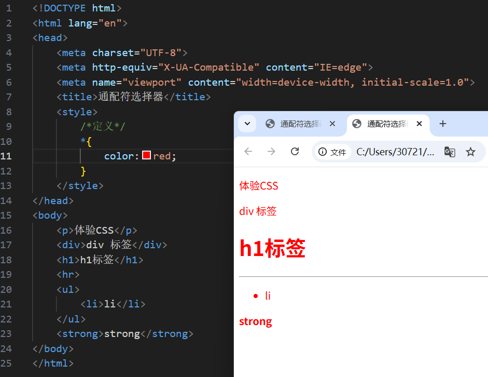Click the <p>体验CSS</p> line in code
Viewport: 488px width, 377px height.
[x=97, y=230]
